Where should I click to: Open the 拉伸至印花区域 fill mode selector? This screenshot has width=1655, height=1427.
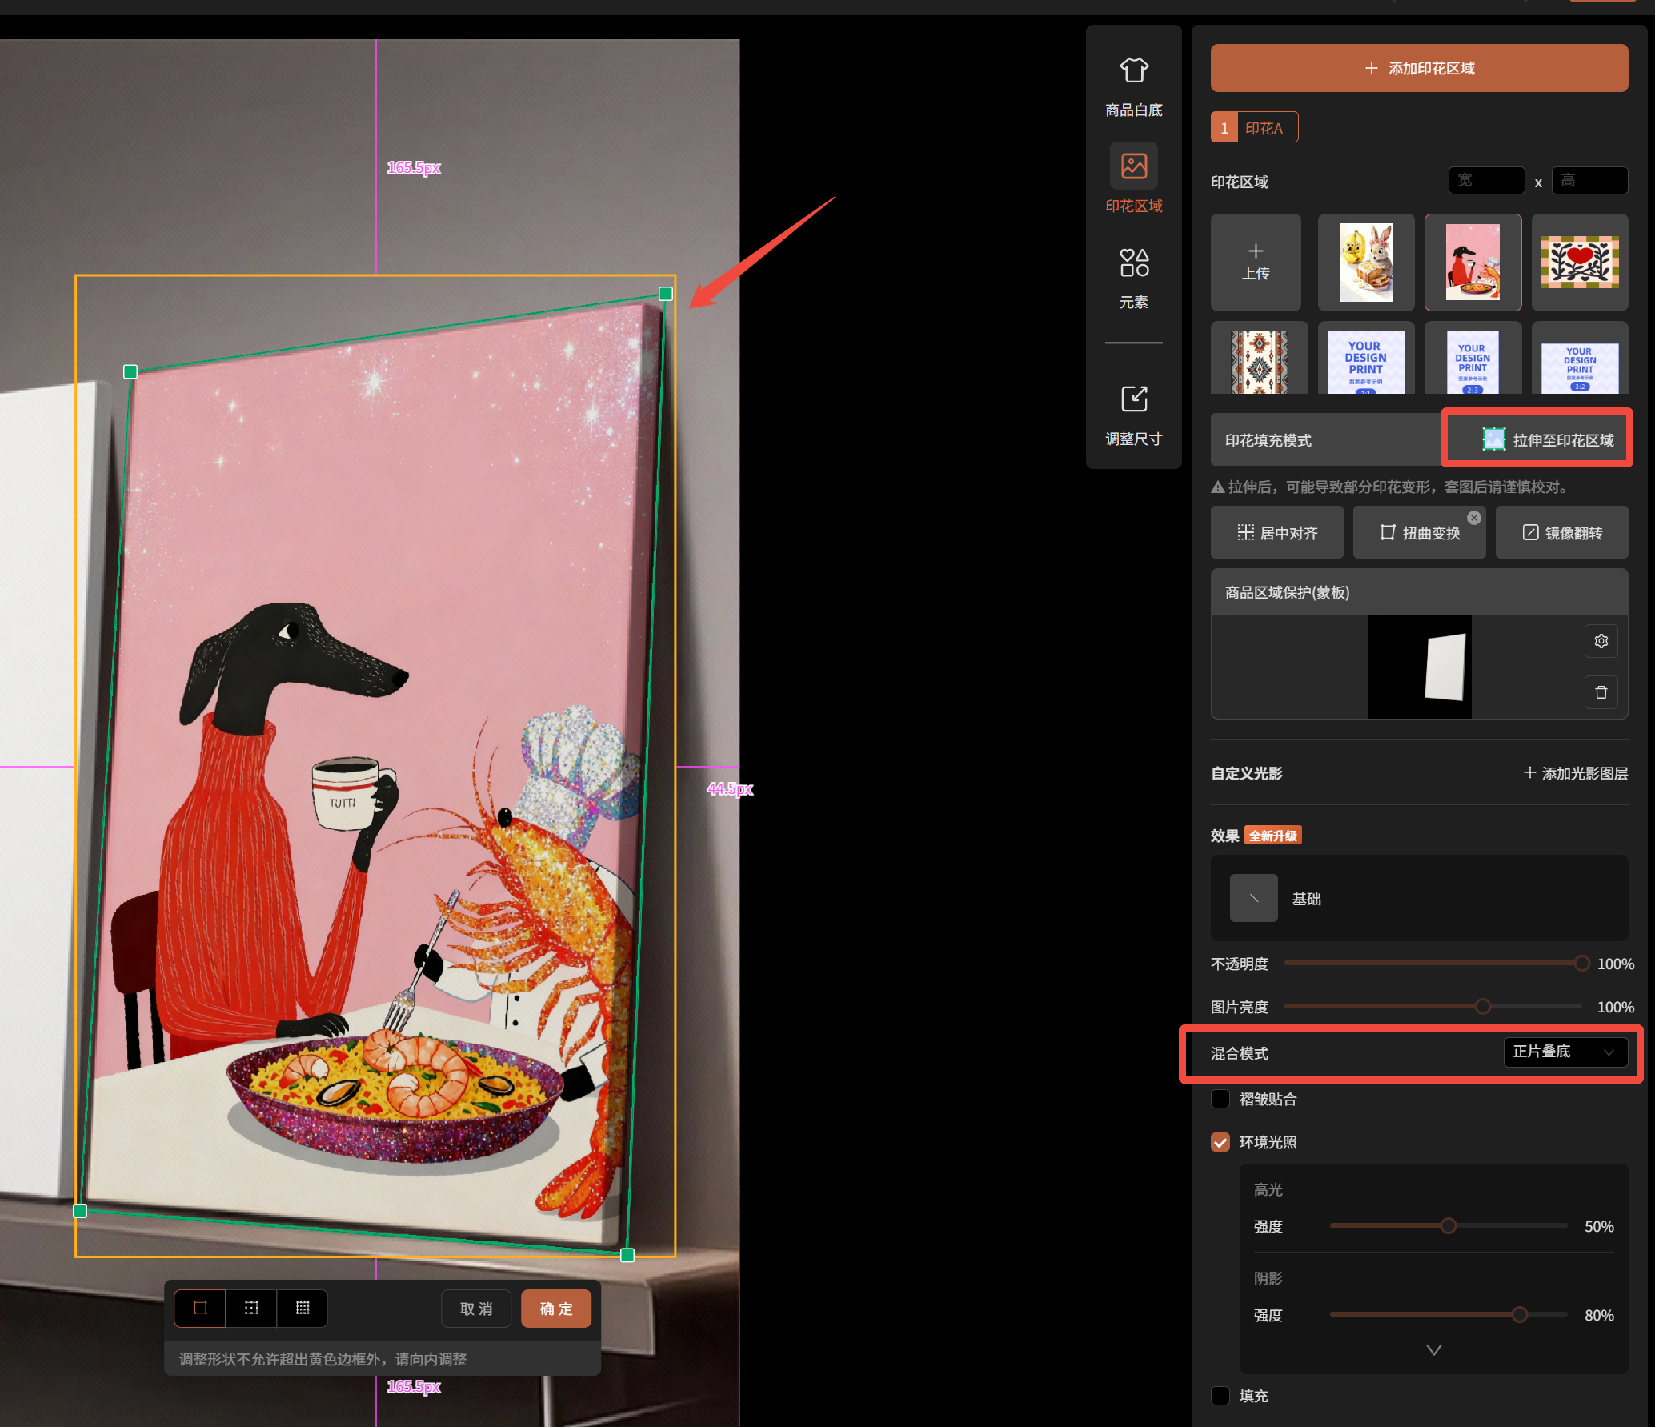click(x=1548, y=439)
